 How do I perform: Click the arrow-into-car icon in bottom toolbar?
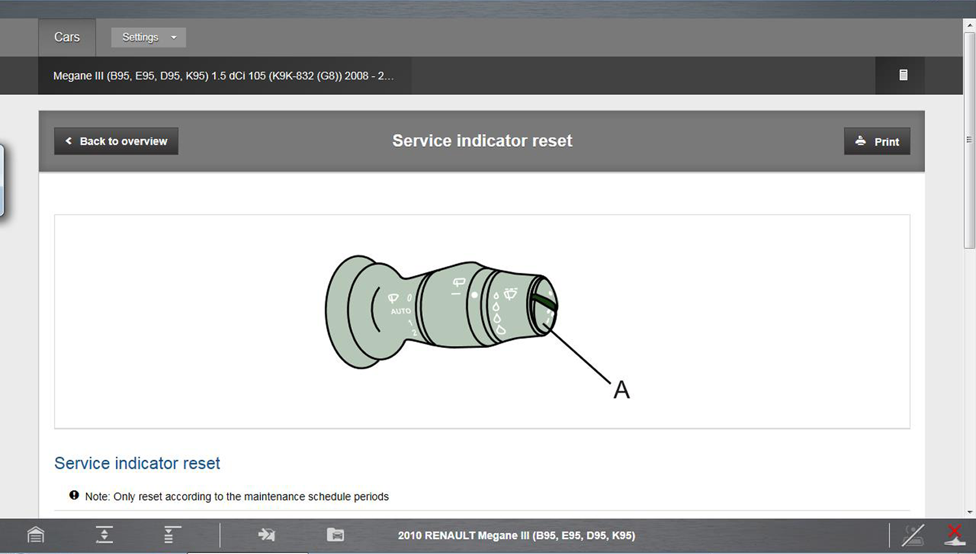[266, 535]
